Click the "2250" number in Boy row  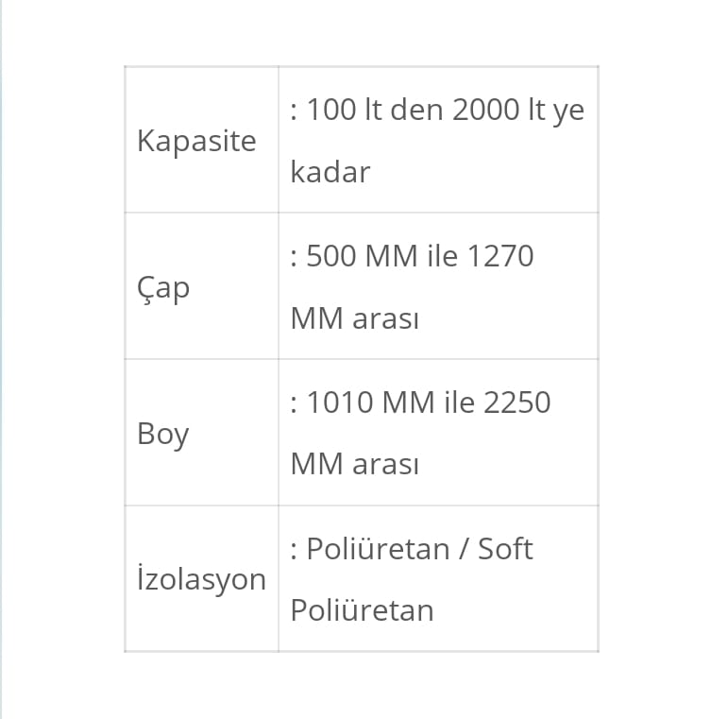(516, 402)
